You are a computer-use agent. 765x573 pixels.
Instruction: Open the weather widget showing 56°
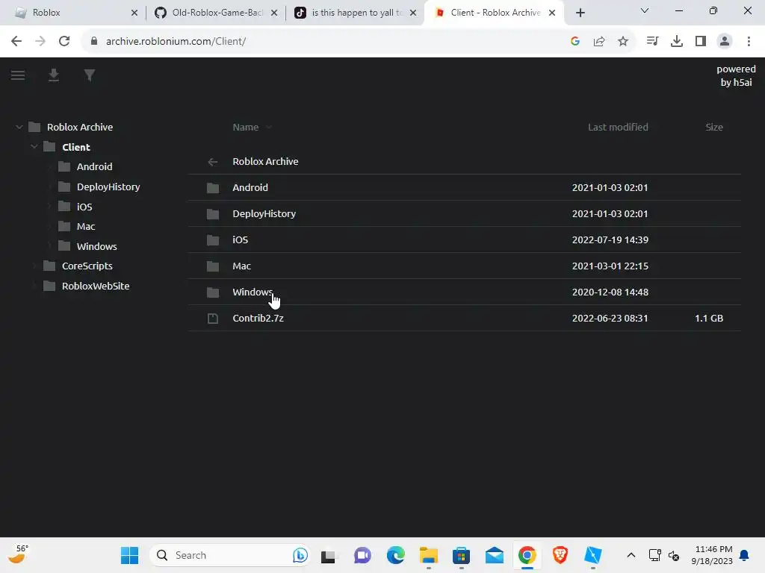pos(19,554)
